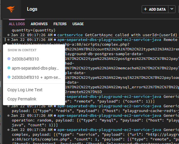
Task: Click the split purple-cyan dot icon in menu
Action: pyautogui.click(x=9, y=77)
